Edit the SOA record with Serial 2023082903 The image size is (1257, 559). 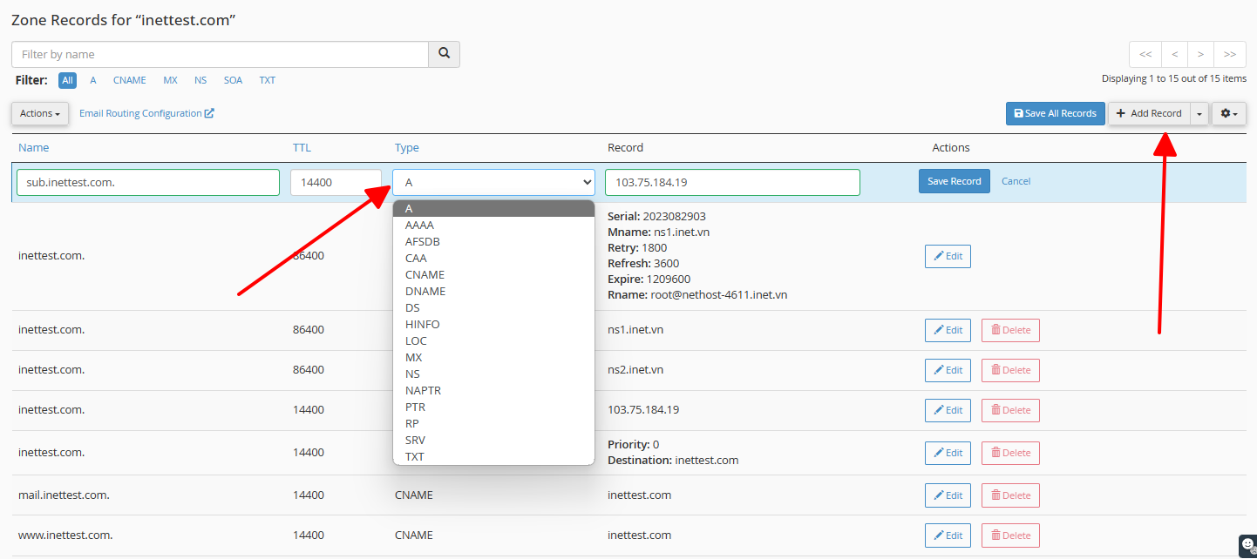(948, 256)
